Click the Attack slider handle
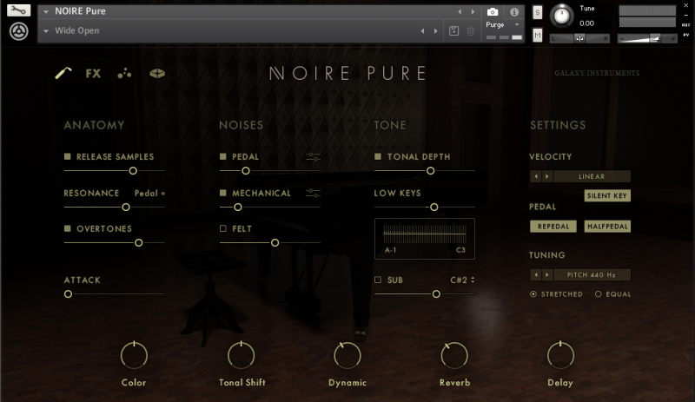Image resolution: width=695 pixels, height=402 pixels. pos(68,293)
